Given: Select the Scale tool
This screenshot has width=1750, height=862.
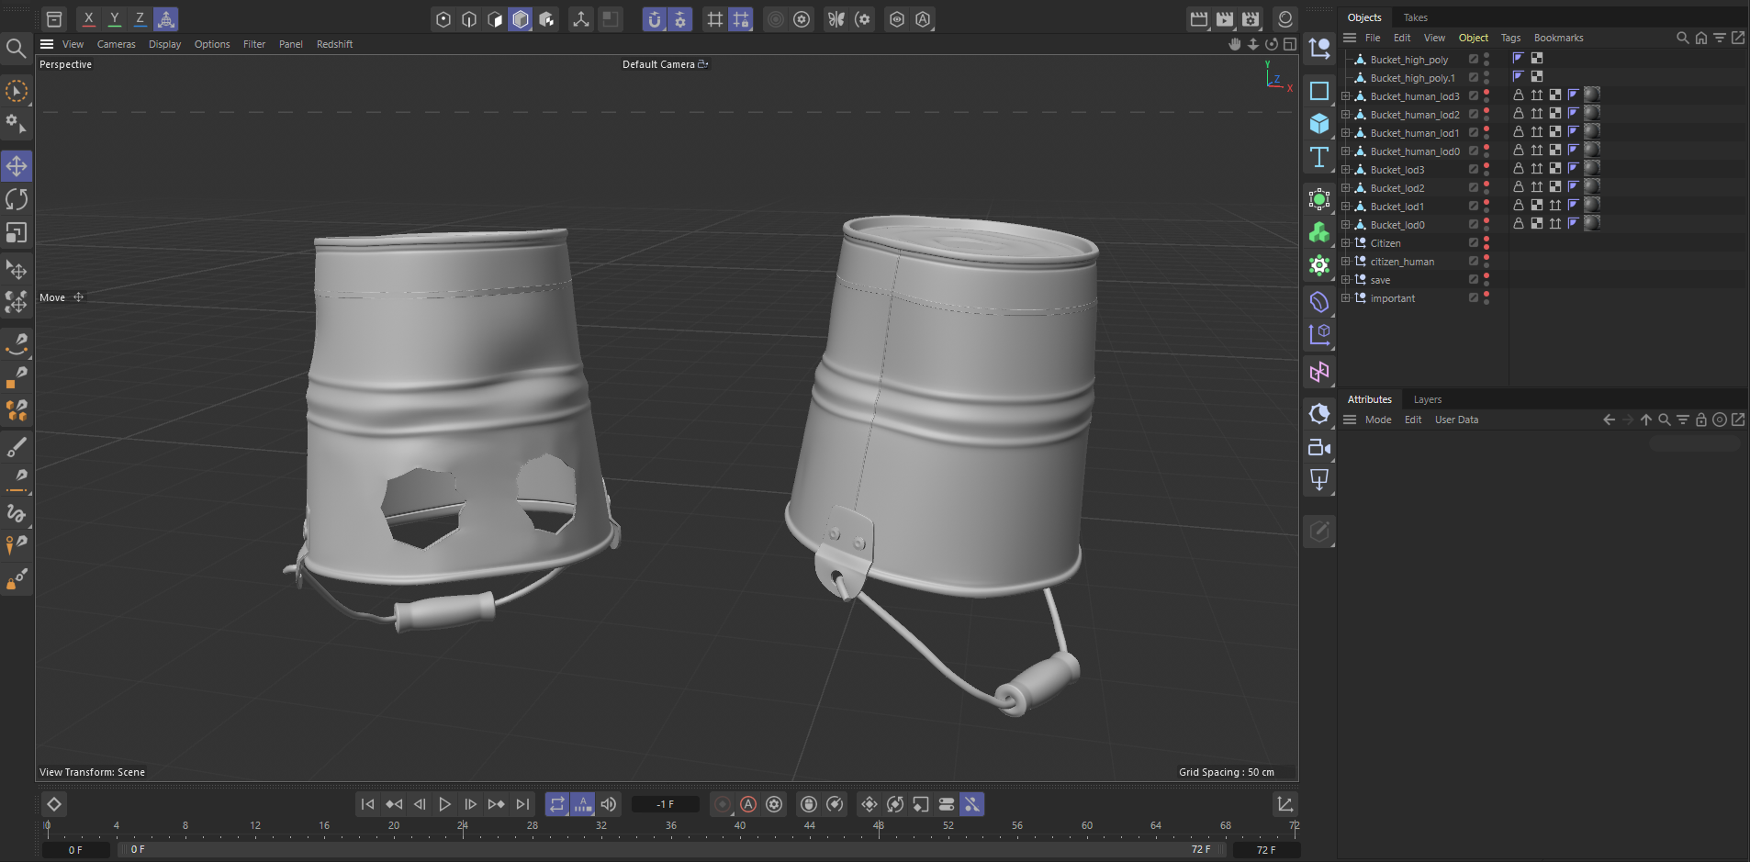Looking at the screenshot, I should tap(17, 233).
